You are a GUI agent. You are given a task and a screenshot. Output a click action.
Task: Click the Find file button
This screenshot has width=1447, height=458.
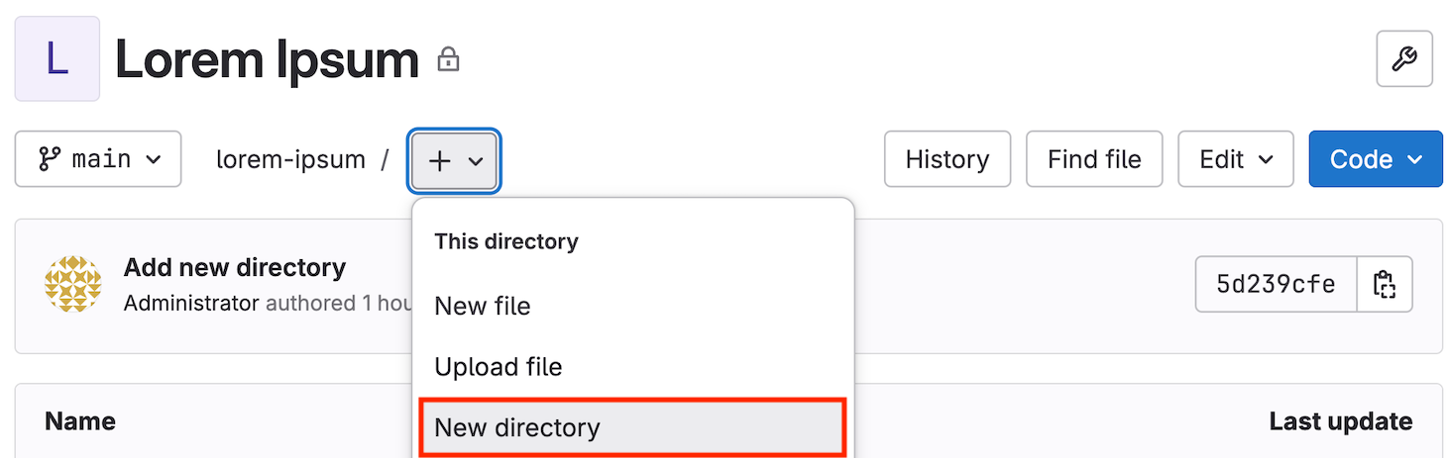coord(1094,159)
